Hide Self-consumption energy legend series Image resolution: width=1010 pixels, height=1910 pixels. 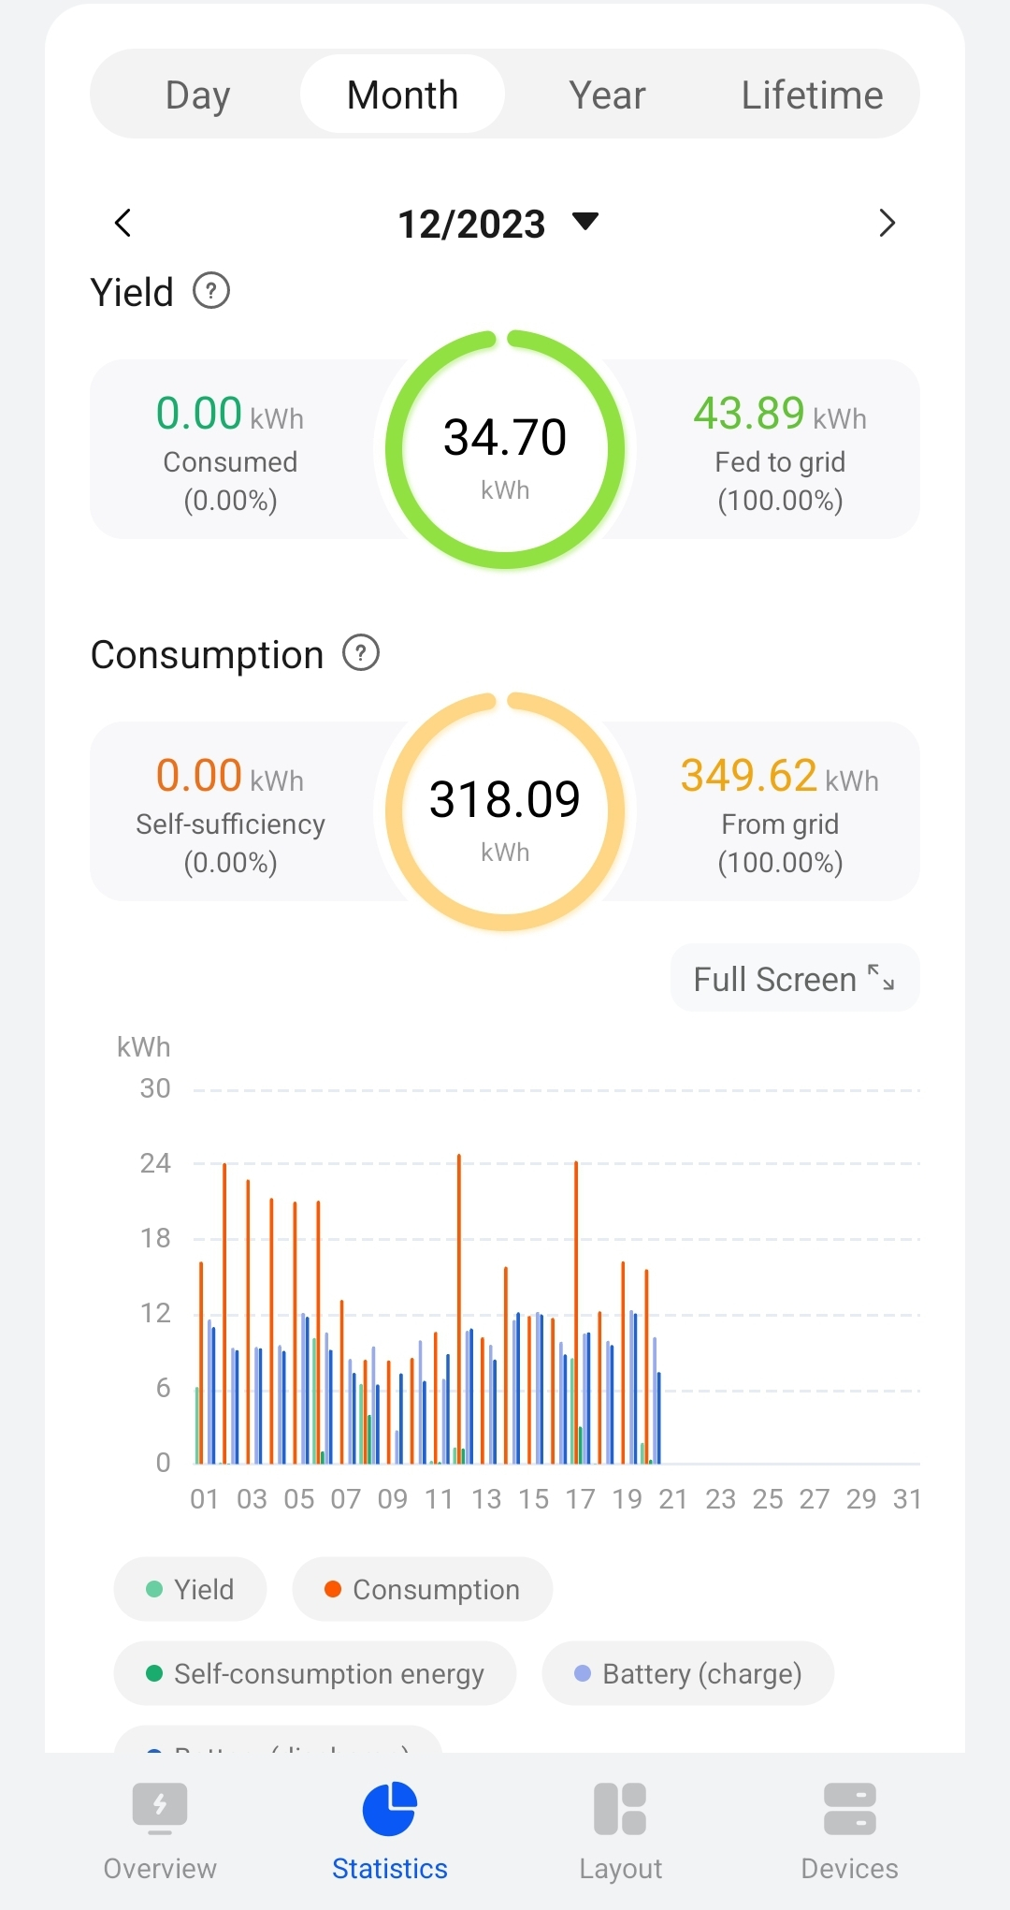(x=315, y=1673)
